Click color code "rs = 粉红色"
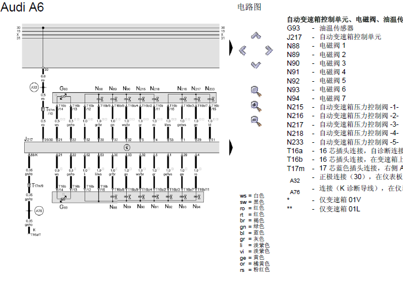This screenshot has width=403, height=288. pyautogui.click(x=254, y=270)
